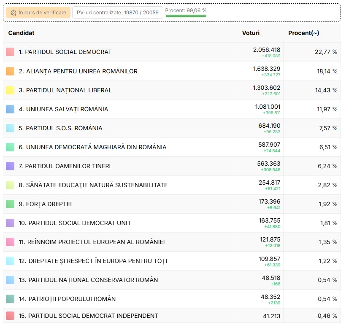Screen dimensions: 346x325
Task: Click green swatch for Uniunea Democrată Maghiară
Action: [x=10, y=147]
